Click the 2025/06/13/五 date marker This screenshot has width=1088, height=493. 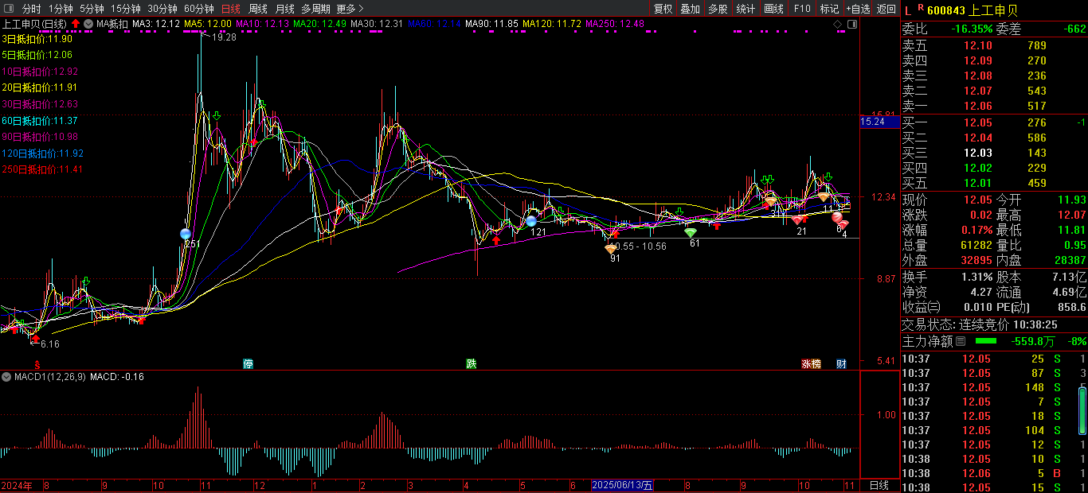[x=622, y=485]
